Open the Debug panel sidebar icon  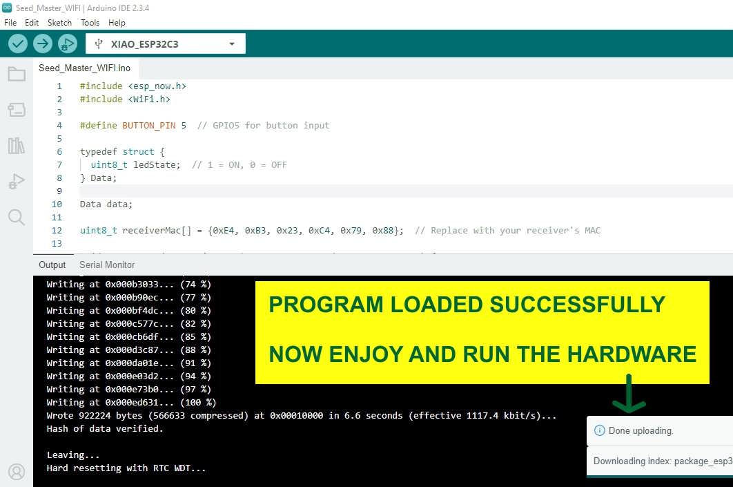coord(17,182)
